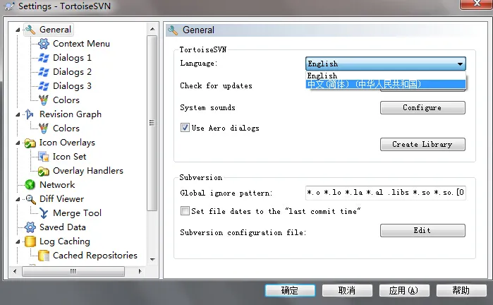The image size is (493, 305).
Task: Enable Set file dates to last commit time
Action: [185, 210]
